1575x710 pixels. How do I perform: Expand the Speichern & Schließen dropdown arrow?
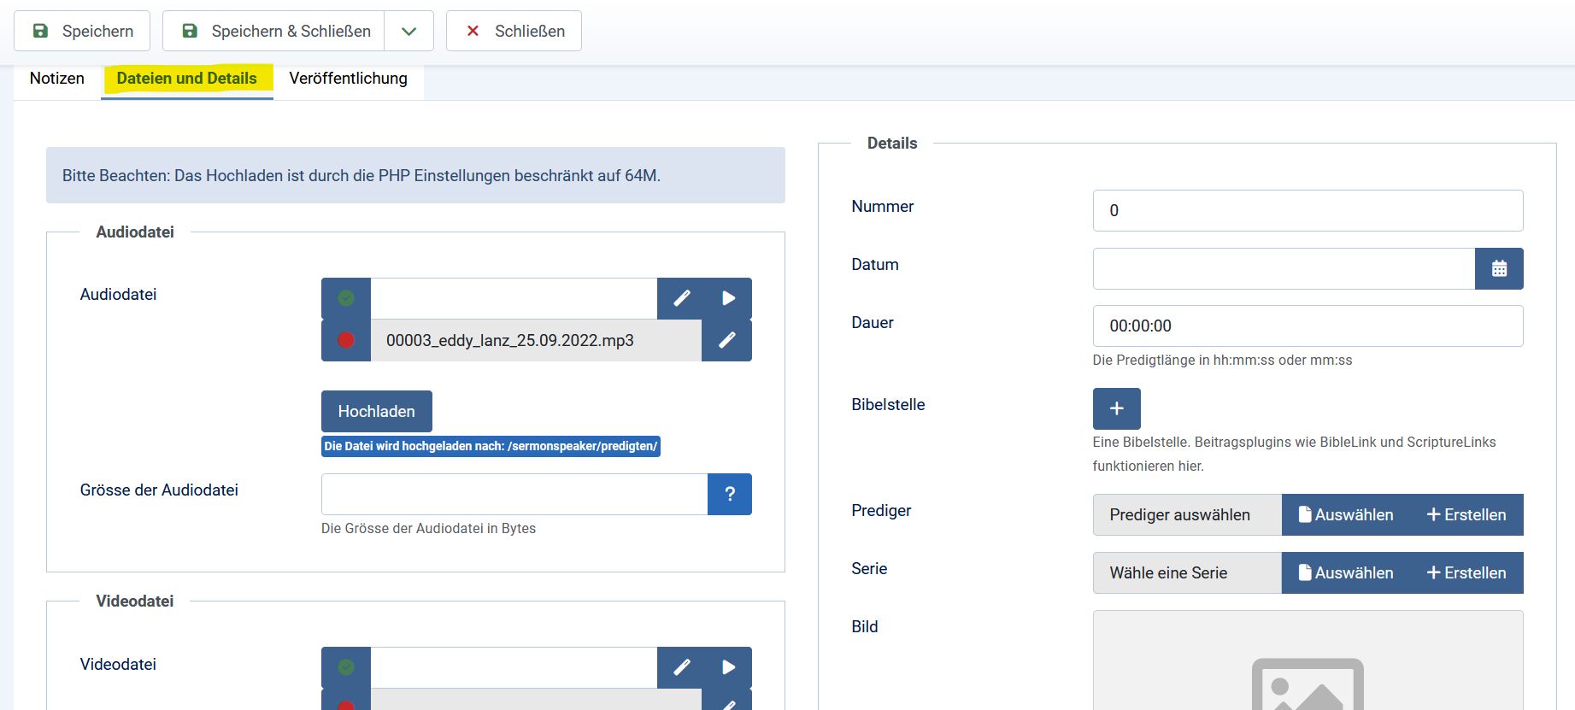409,32
